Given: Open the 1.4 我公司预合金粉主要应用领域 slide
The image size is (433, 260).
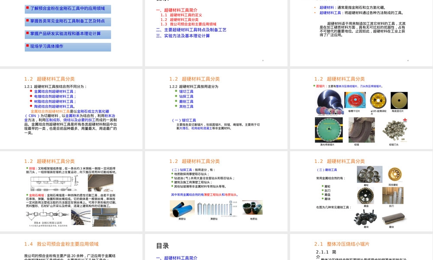Looking at the screenshot, I should click(x=71, y=247).
